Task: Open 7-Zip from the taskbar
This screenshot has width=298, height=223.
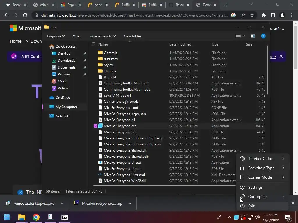Action: click(64, 217)
